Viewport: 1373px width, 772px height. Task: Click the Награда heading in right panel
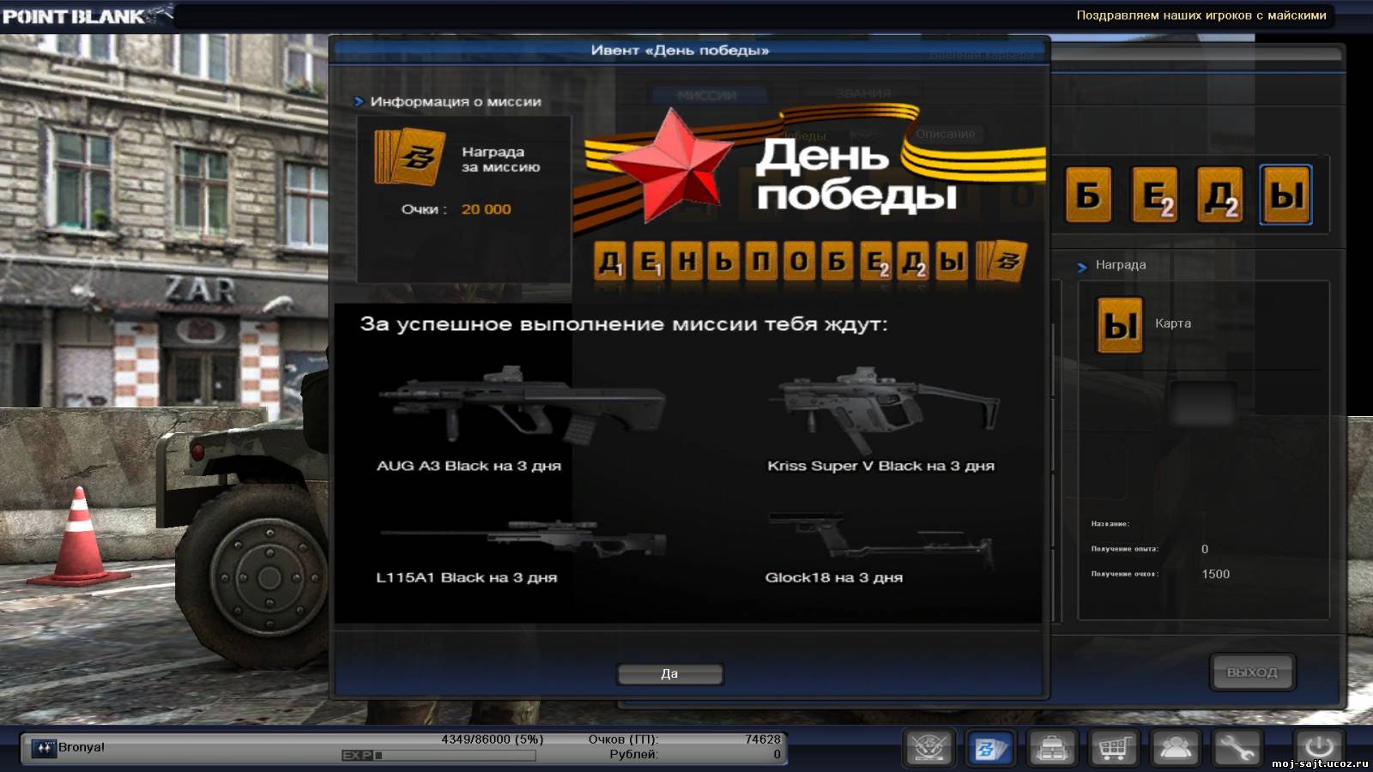tap(1121, 265)
